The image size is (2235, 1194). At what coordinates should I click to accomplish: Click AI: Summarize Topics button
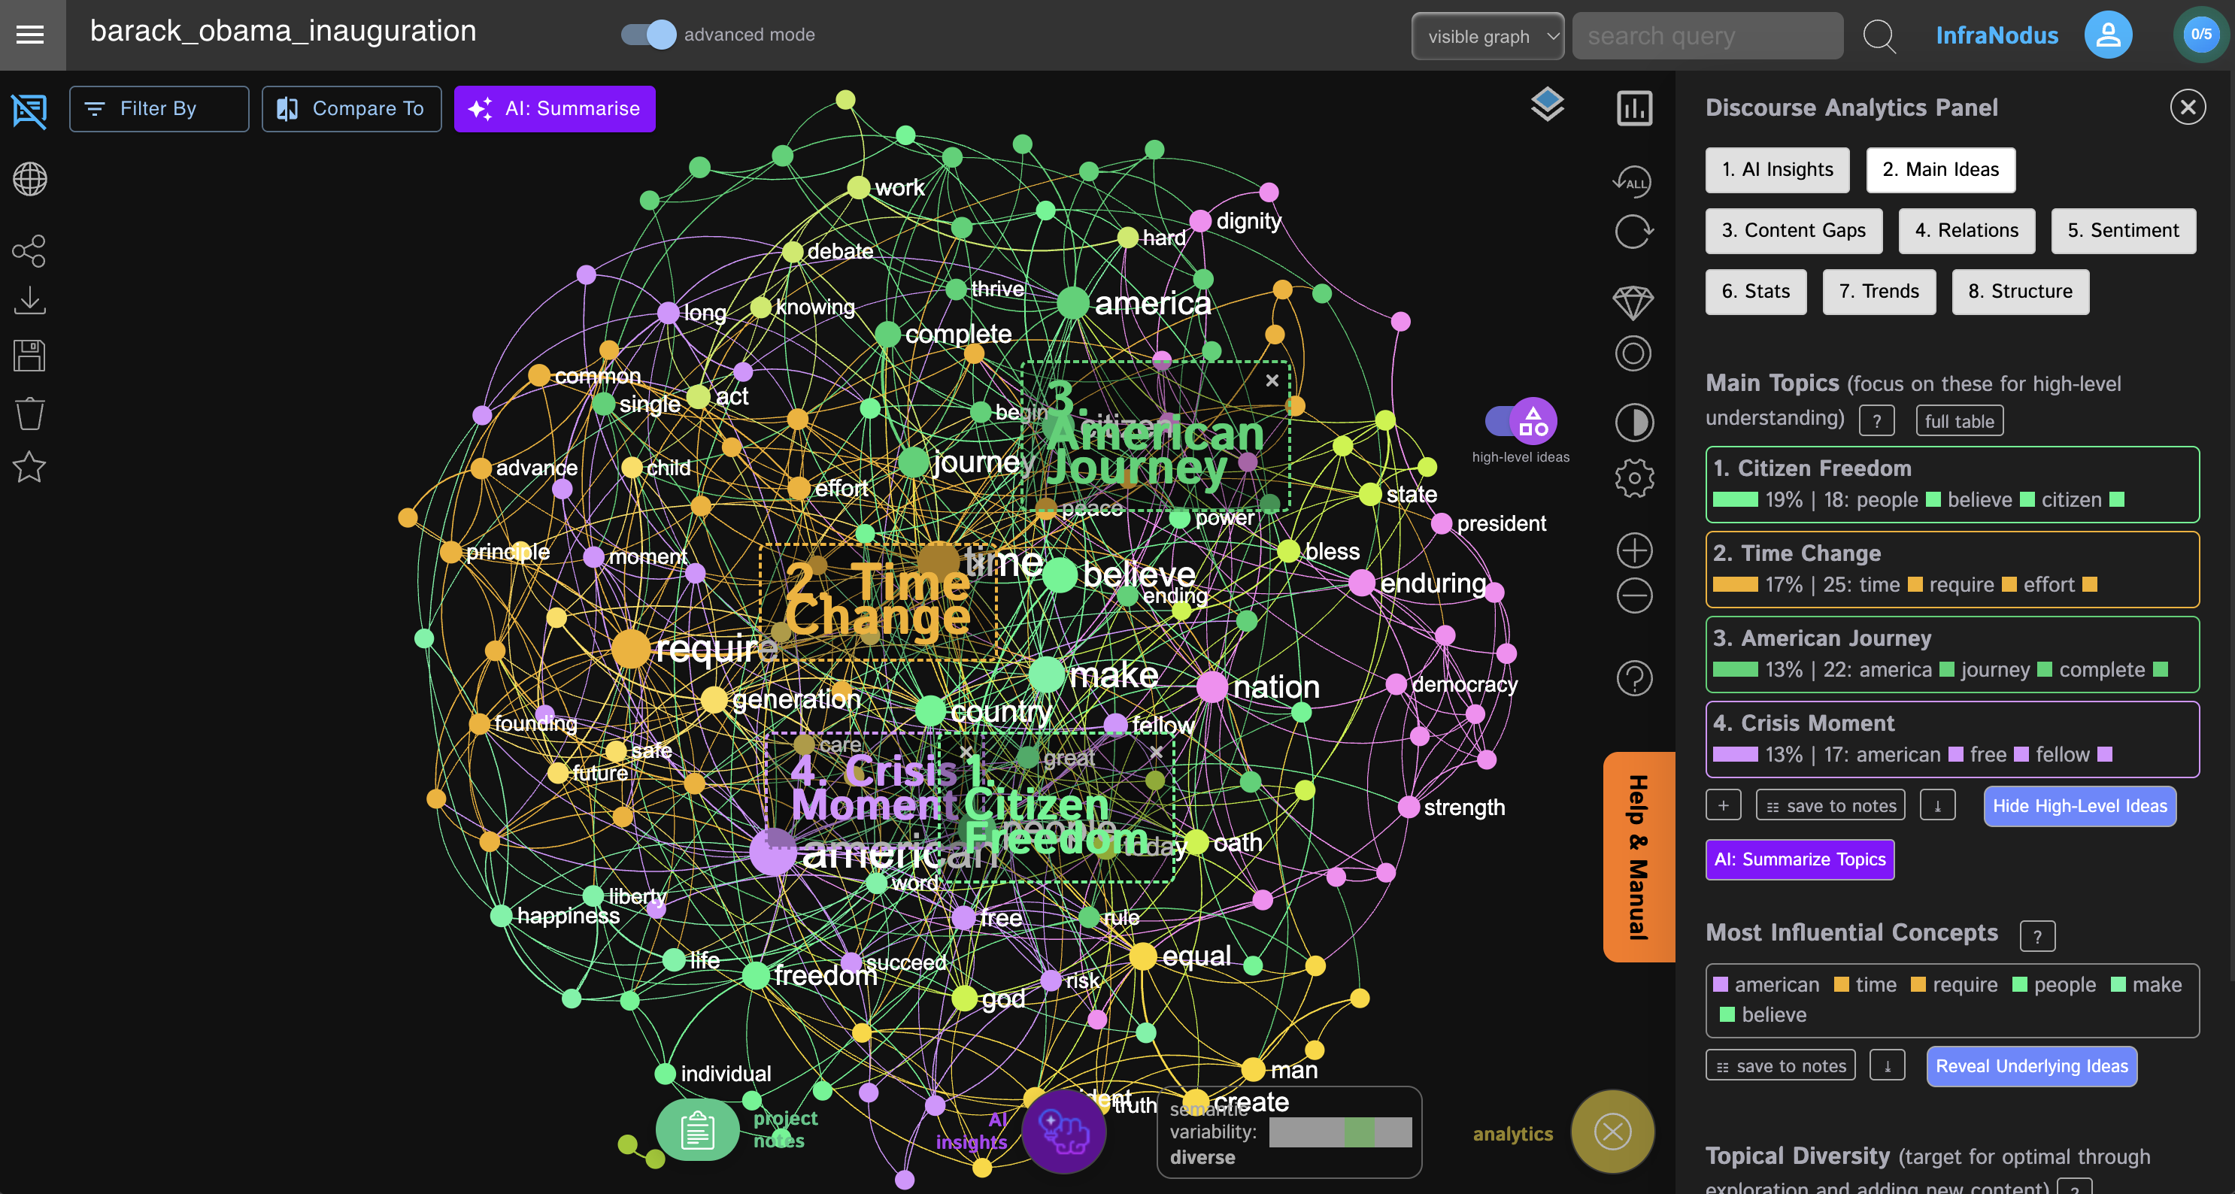point(1800,860)
